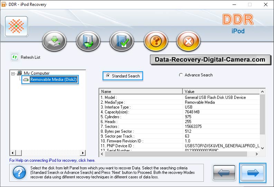Select the '3. Interface Type :' row
Screen dimensions: 274x187
click(x=179, y=107)
